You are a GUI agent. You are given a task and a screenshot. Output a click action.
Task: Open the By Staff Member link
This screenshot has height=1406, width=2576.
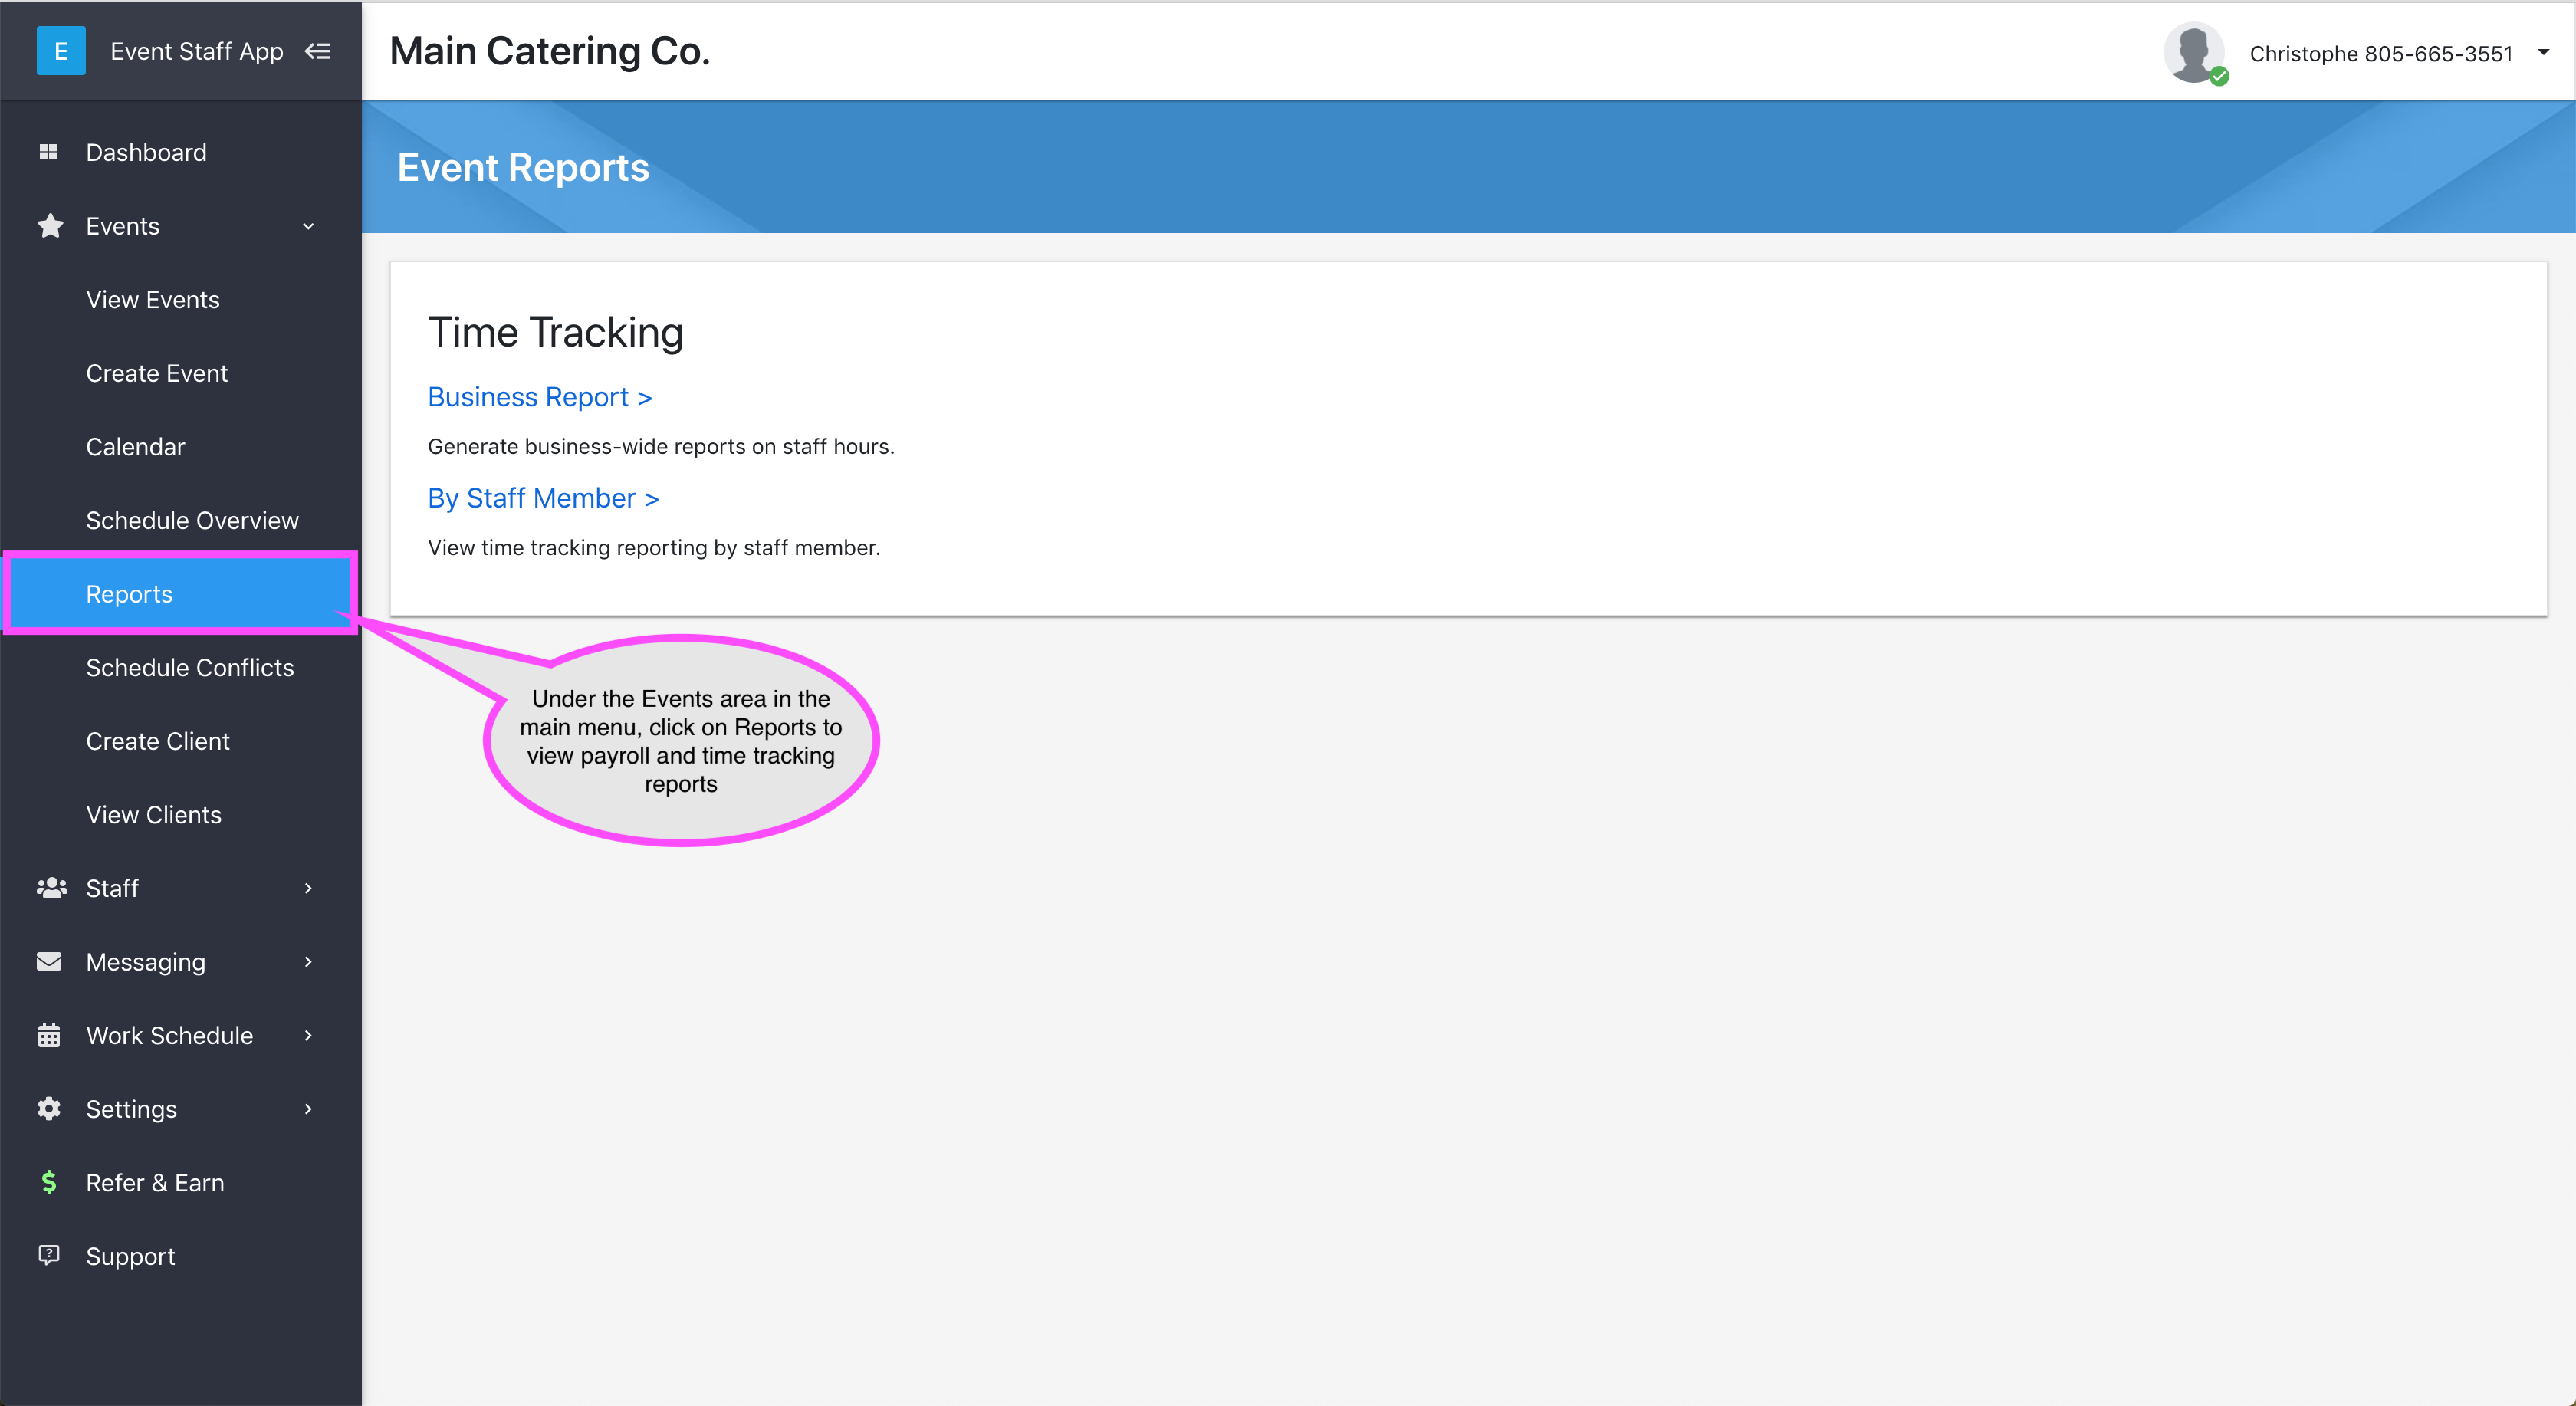point(543,498)
